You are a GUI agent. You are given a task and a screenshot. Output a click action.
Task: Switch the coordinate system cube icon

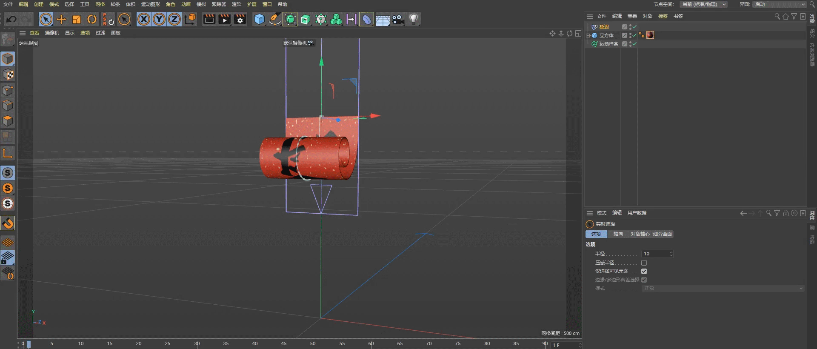[191, 19]
